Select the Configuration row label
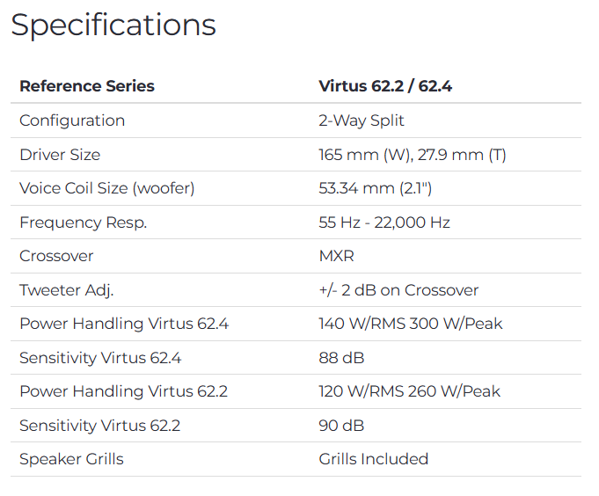Image resolution: width=599 pixels, height=496 pixels. tap(72, 120)
